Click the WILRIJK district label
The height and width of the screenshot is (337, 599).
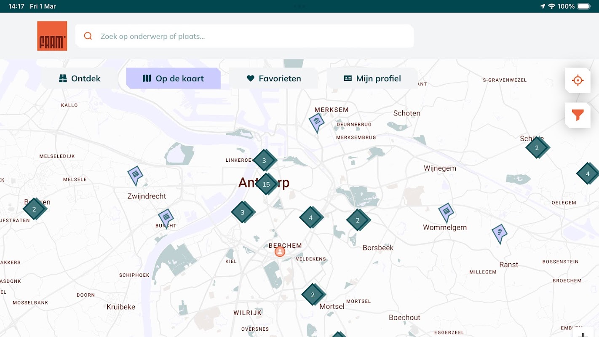(248, 313)
